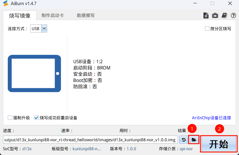Click the image file path input field
Viewport: 239px width, 155px height.
click(x=90, y=139)
